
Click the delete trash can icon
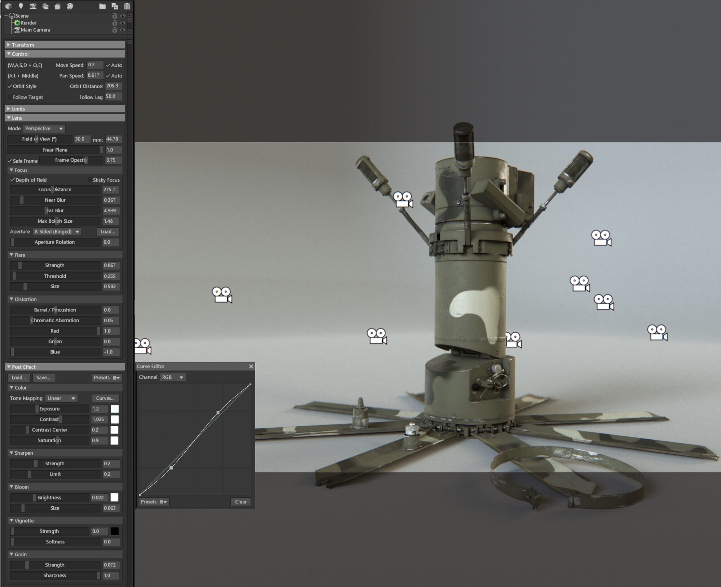(127, 6)
